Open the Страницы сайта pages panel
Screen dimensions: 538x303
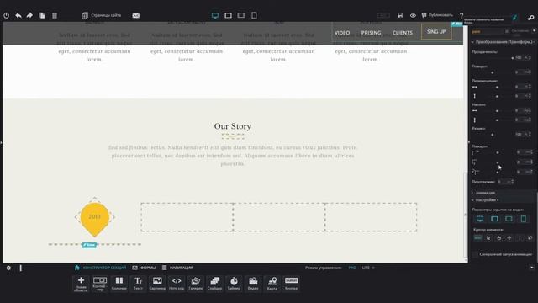tap(102, 15)
